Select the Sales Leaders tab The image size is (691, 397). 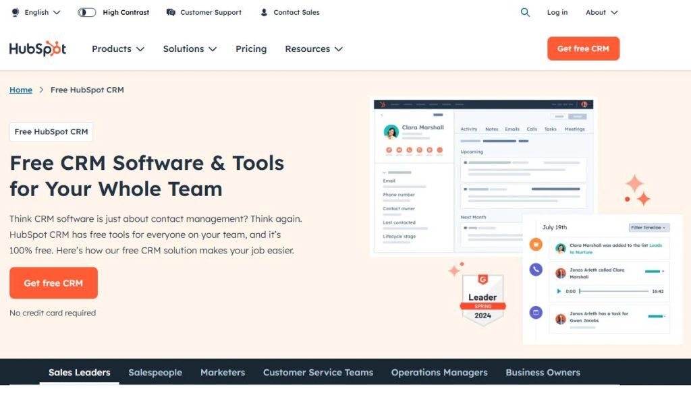(80, 372)
